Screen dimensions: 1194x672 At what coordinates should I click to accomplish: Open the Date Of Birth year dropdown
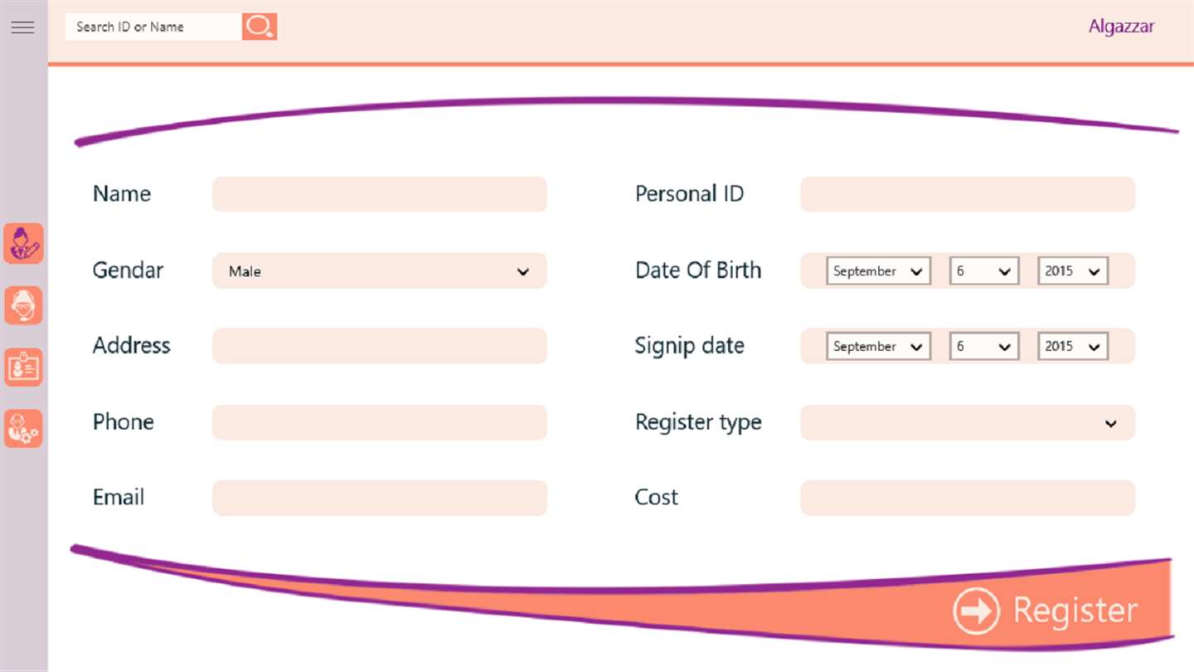1072,271
